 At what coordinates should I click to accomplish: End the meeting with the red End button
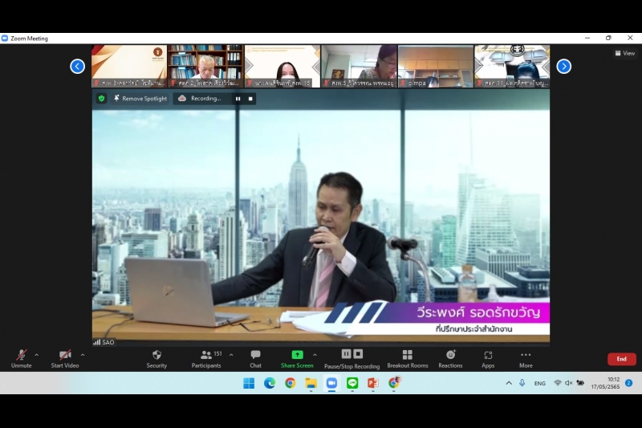tap(621, 359)
